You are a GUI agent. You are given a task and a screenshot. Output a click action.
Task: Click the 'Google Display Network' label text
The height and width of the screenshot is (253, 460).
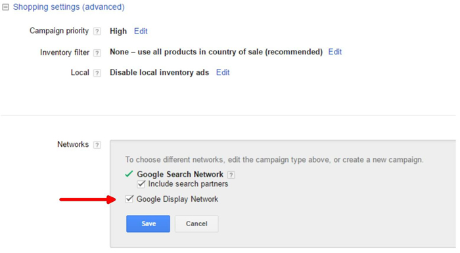pyautogui.click(x=177, y=199)
